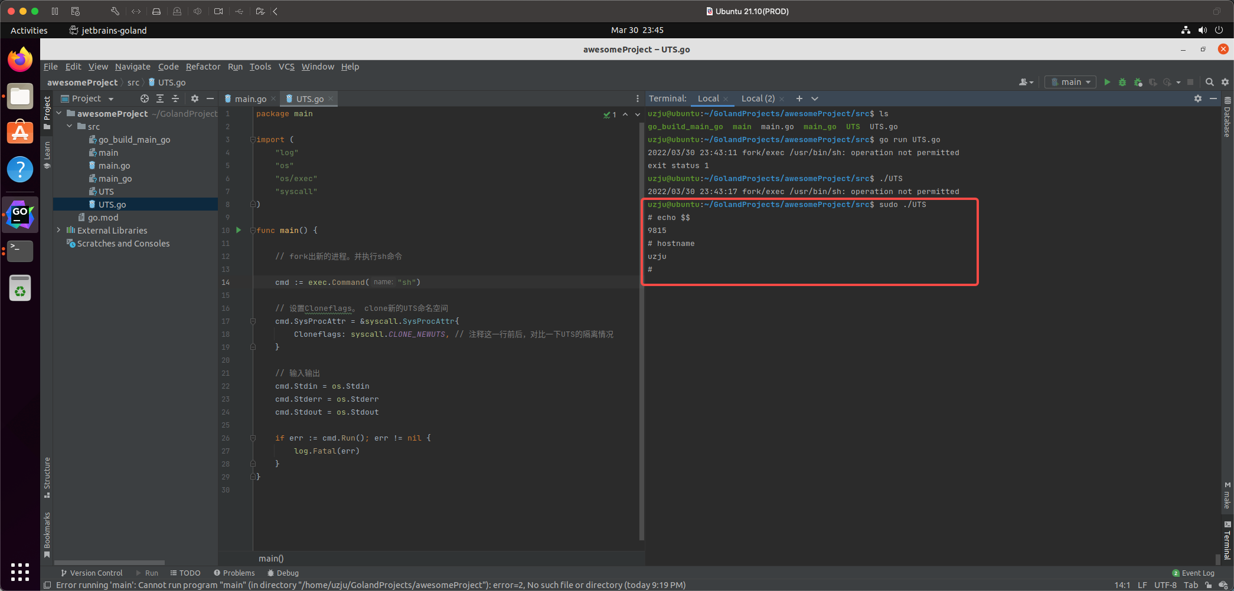Open the Navigate menu

(x=133, y=67)
